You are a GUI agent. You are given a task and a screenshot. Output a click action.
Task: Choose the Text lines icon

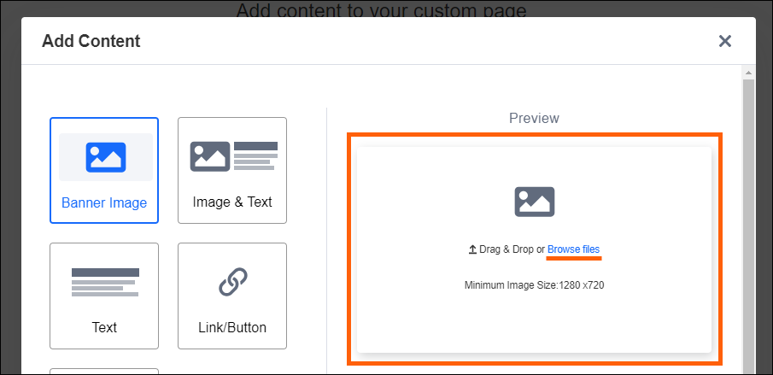[x=104, y=282]
